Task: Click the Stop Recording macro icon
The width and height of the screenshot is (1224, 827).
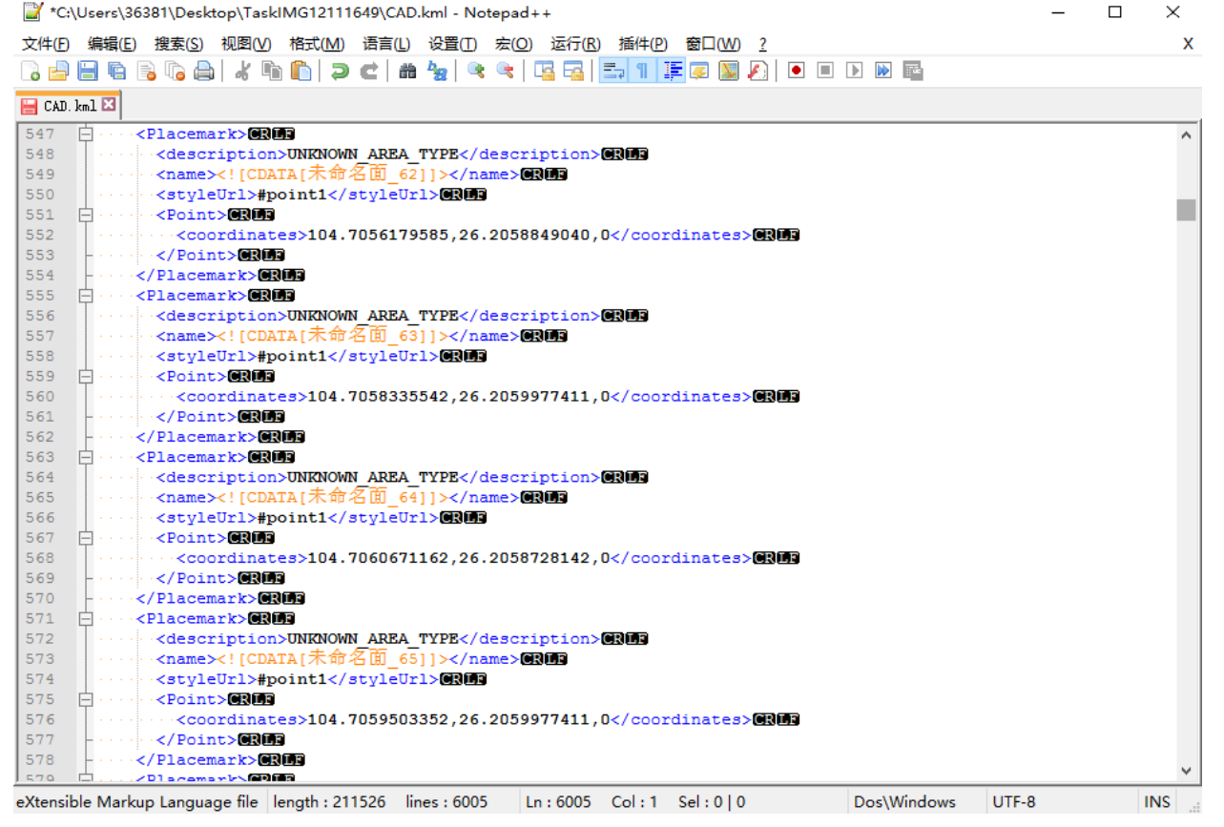Action: [x=825, y=71]
